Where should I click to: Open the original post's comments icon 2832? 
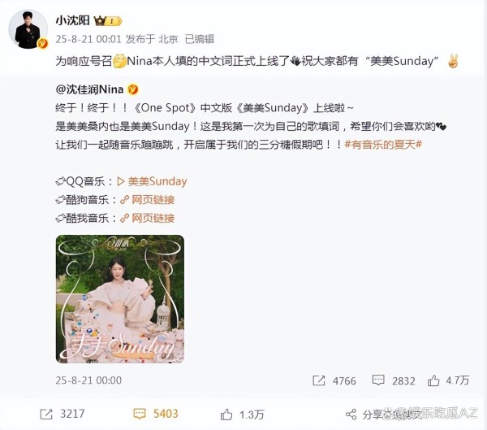(378, 380)
